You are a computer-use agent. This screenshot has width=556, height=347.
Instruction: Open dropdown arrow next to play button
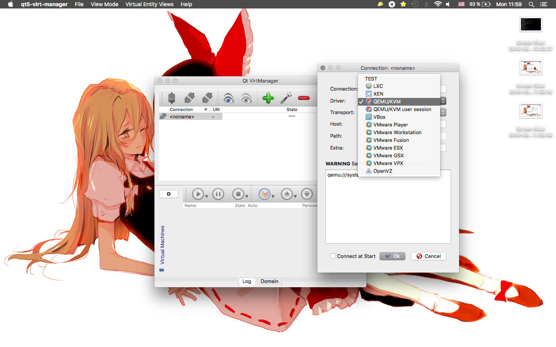[x=207, y=197]
